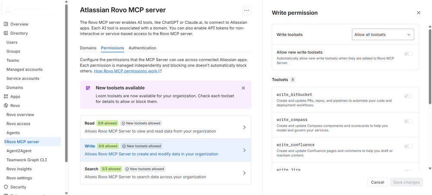Image resolution: width=432 pixels, height=195 pixels.
Task: Open the Write toolsets dropdown
Action: 383,35
